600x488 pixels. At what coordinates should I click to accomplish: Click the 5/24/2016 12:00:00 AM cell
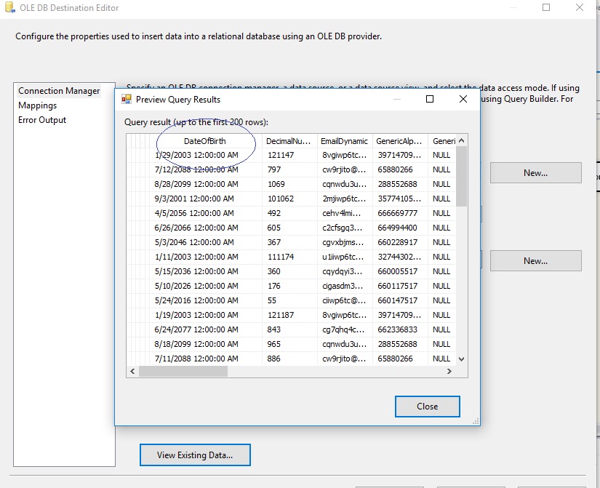coord(206,300)
